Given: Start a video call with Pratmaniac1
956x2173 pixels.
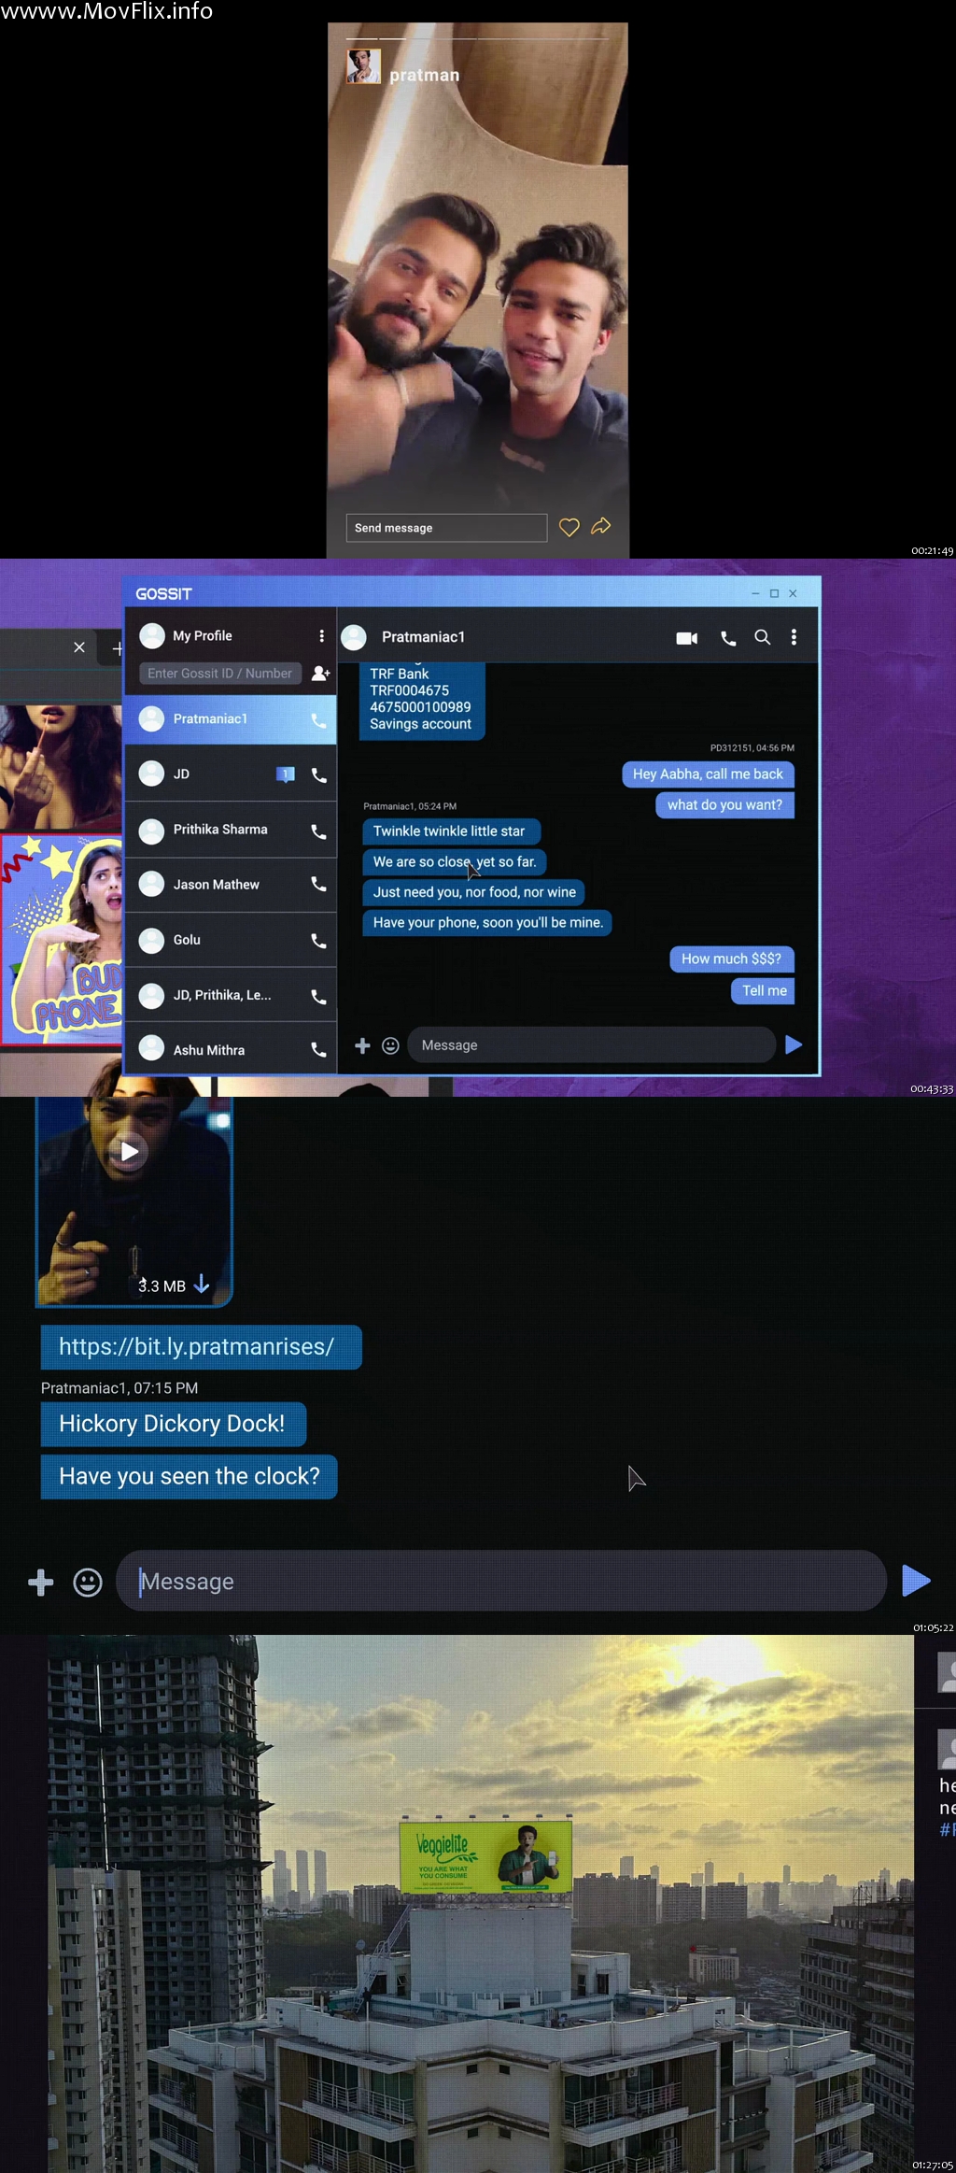Looking at the screenshot, I should click(686, 638).
